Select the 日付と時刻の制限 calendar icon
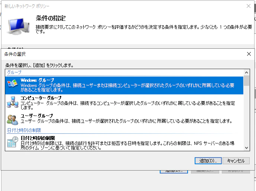Image resolution: width=256 pixels, height=191 pixels. (x=13, y=142)
